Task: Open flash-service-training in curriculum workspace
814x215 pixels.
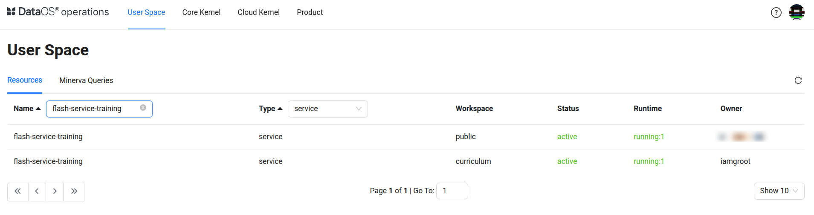Action: [x=48, y=161]
